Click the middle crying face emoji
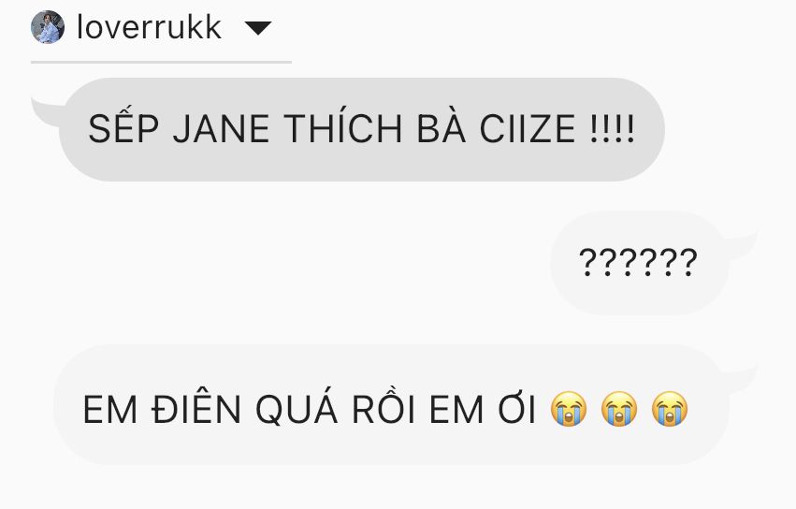This screenshot has width=796, height=509. point(619,409)
